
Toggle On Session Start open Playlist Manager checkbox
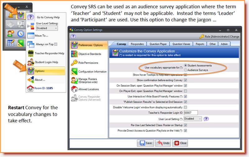point(185,86)
